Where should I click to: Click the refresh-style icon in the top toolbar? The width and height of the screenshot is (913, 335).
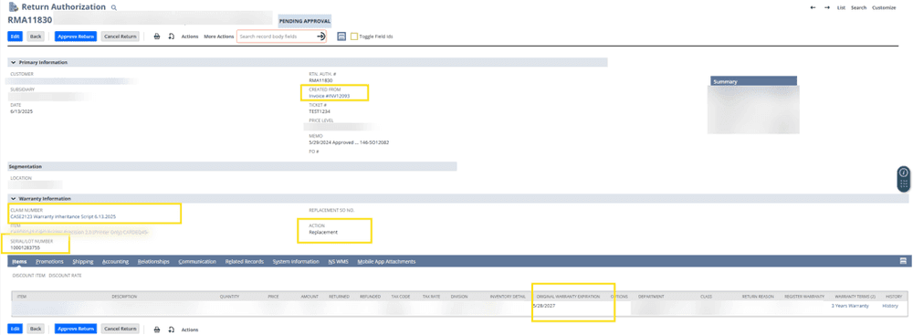click(x=172, y=37)
